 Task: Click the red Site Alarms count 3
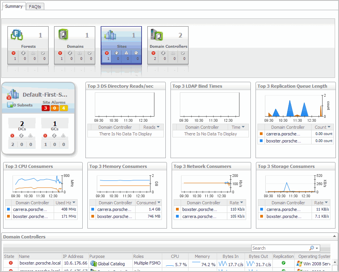tap(46, 108)
